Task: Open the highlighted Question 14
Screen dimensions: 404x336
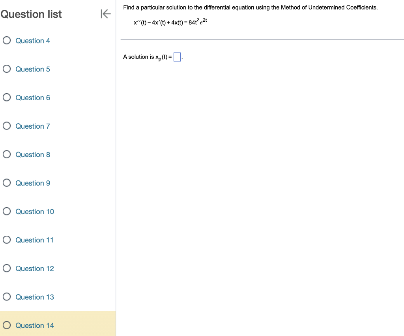Action: coord(35,325)
